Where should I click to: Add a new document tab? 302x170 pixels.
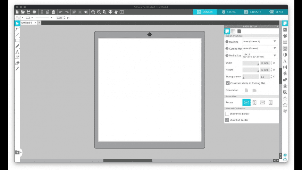click(x=39, y=23)
